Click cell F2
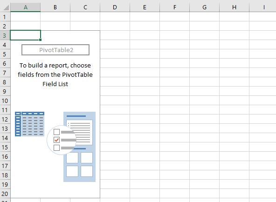Screen dimensions: 276x202 click(x=175, y=26)
